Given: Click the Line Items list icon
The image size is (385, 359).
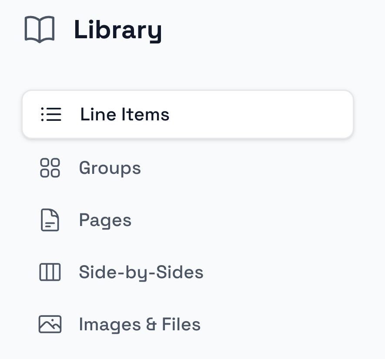Looking at the screenshot, I should 51,114.
